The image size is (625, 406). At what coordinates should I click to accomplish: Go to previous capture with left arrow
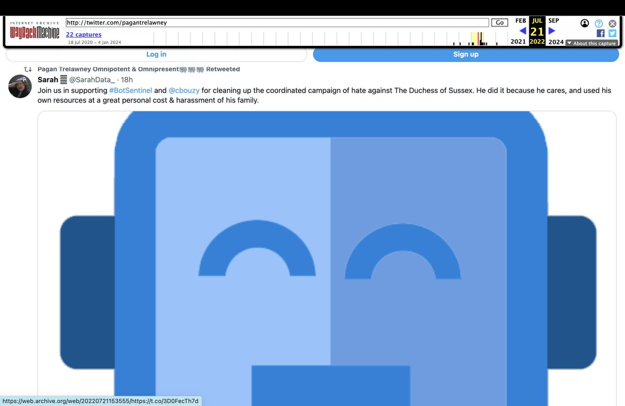[522, 31]
